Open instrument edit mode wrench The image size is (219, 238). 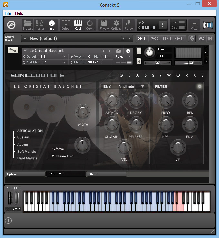point(13,50)
